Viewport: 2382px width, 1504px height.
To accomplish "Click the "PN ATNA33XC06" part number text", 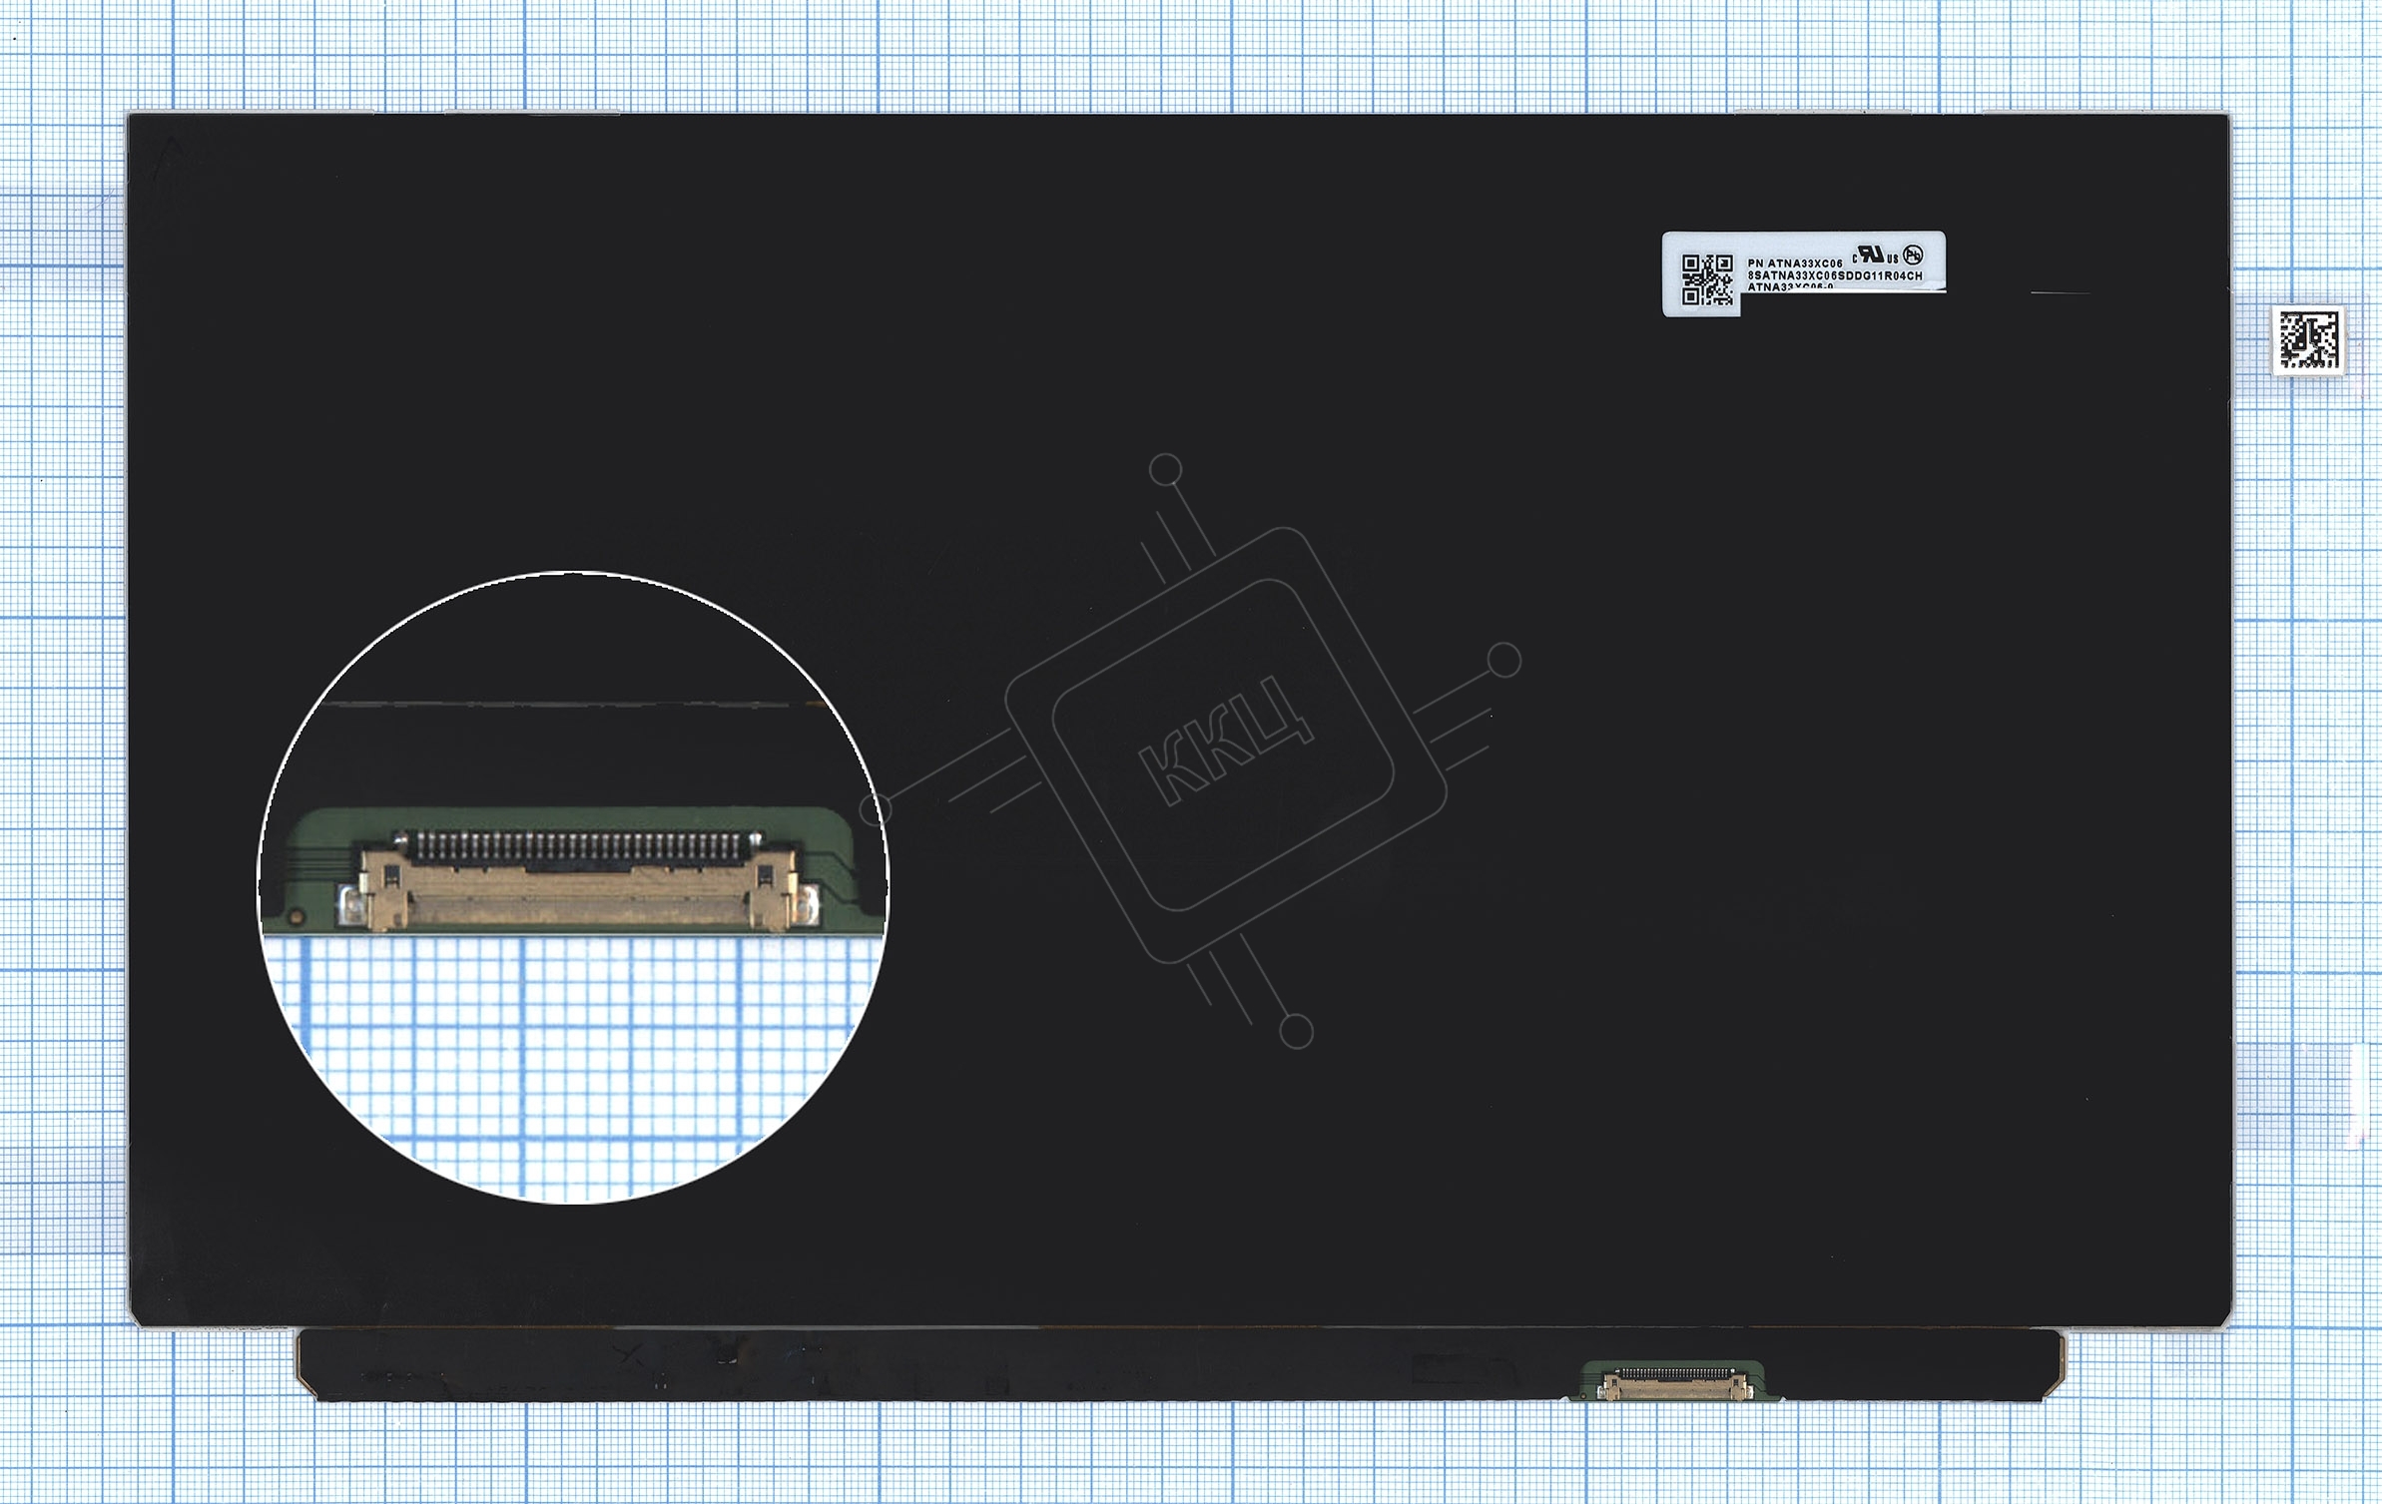I will (x=1795, y=263).
